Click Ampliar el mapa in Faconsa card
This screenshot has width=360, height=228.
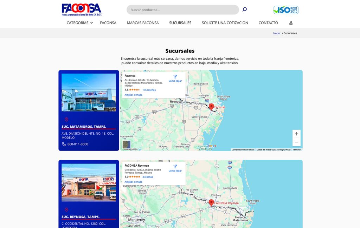133,95
